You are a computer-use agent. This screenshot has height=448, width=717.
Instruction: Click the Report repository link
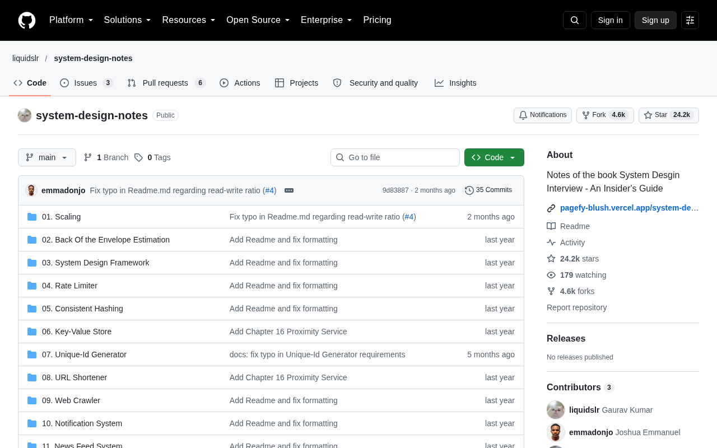click(x=577, y=307)
